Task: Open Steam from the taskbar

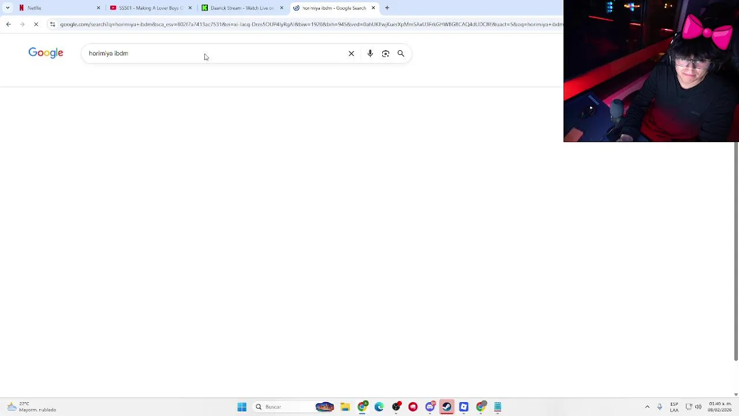Action: click(447, 407)
